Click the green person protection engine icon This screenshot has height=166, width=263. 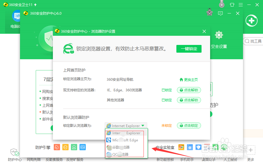(74, 147)
